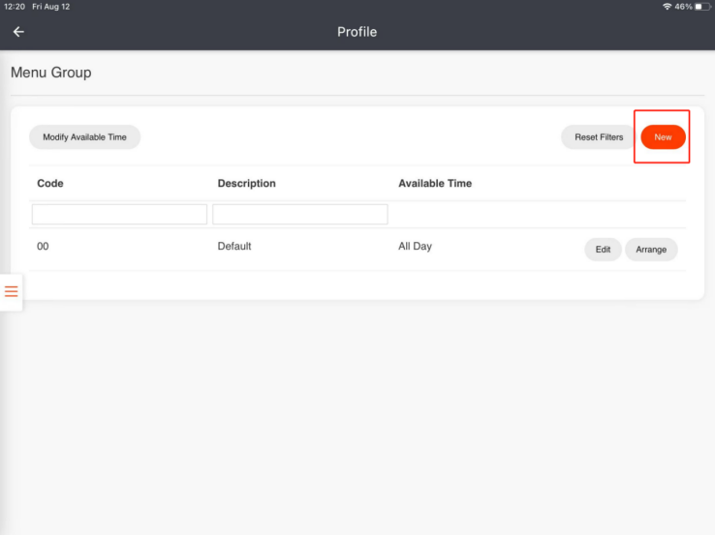Open Modify Available Time
This screenshot has height=536, width=715.
click(85, 137)
